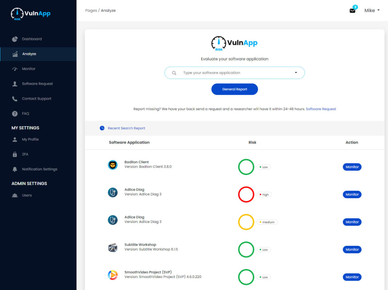This screenshot has width=388, height=290.
Task: Expand the Mike user dropdown
Action: coord(372,10)
